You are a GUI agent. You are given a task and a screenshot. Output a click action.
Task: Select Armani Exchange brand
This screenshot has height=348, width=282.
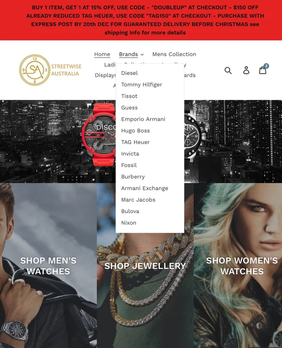tap(145, 188)
